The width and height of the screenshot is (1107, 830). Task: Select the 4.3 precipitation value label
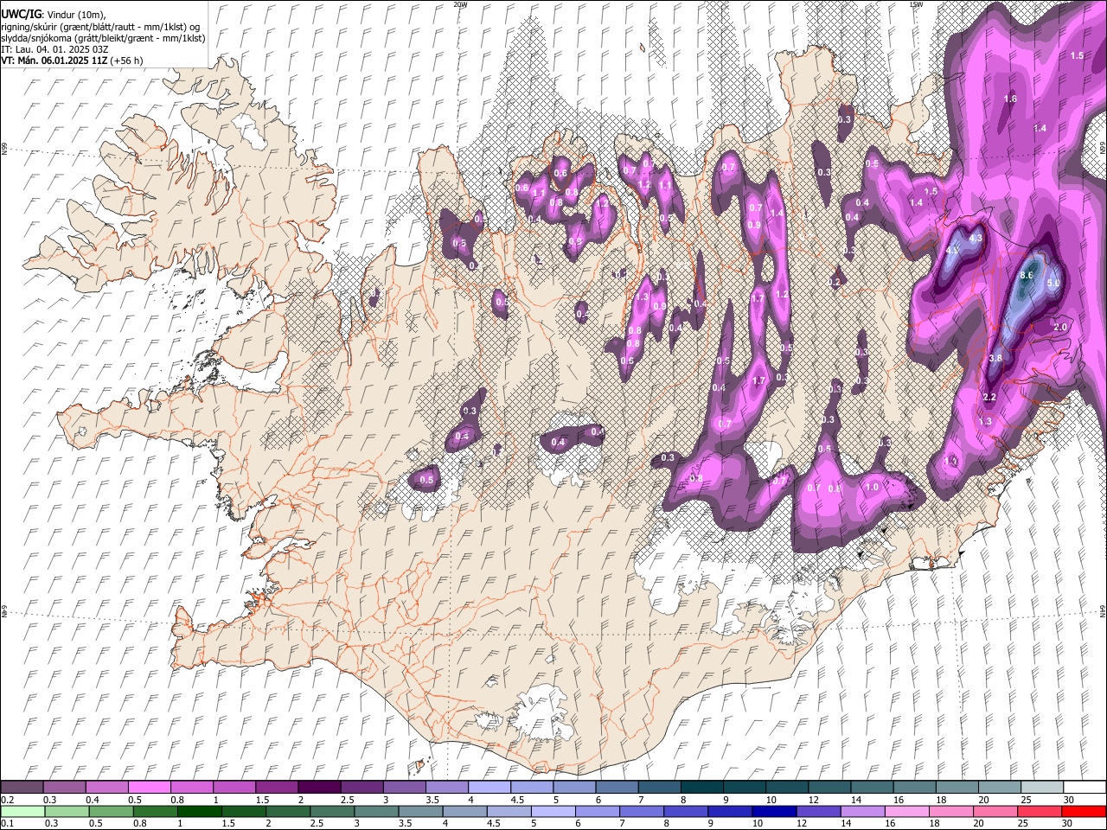click(976, 238)
